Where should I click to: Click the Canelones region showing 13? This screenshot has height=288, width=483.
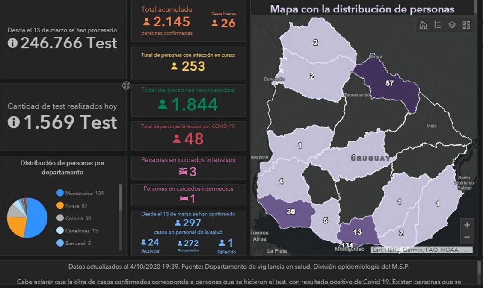[357, 232]
